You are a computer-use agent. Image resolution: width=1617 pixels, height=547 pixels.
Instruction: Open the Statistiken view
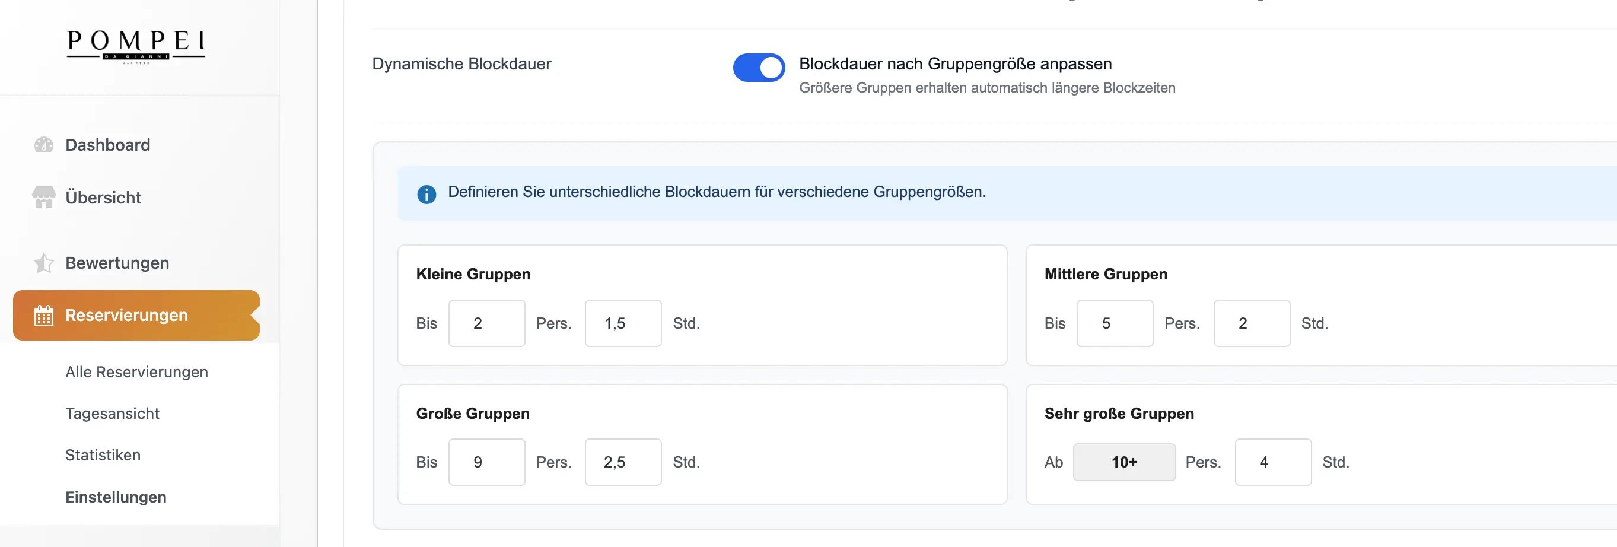[103, 454]
